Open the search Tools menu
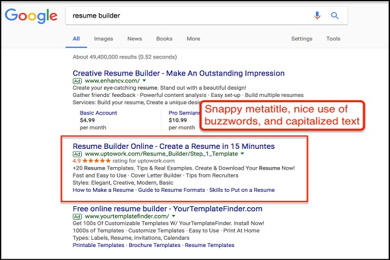The height and width of the screenshot is (260, 390). pos(333,38)
